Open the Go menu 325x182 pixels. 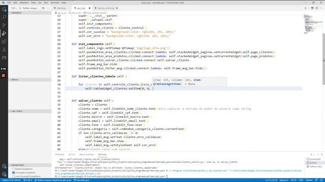40,3
